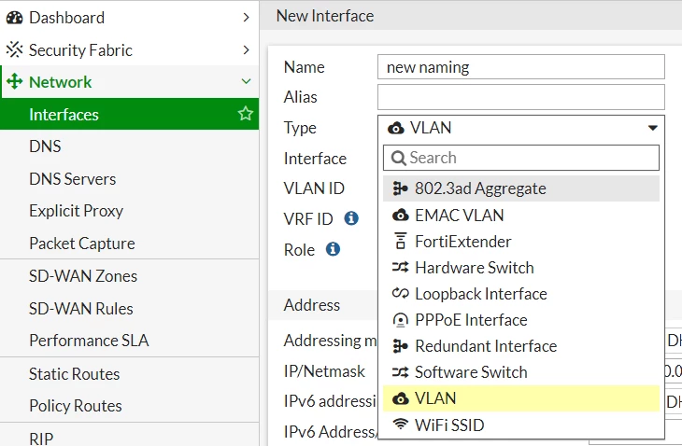The height and width of the screenshot is (446, 682).
Task: Open the Dashboard menu
Action: point(130,18)
